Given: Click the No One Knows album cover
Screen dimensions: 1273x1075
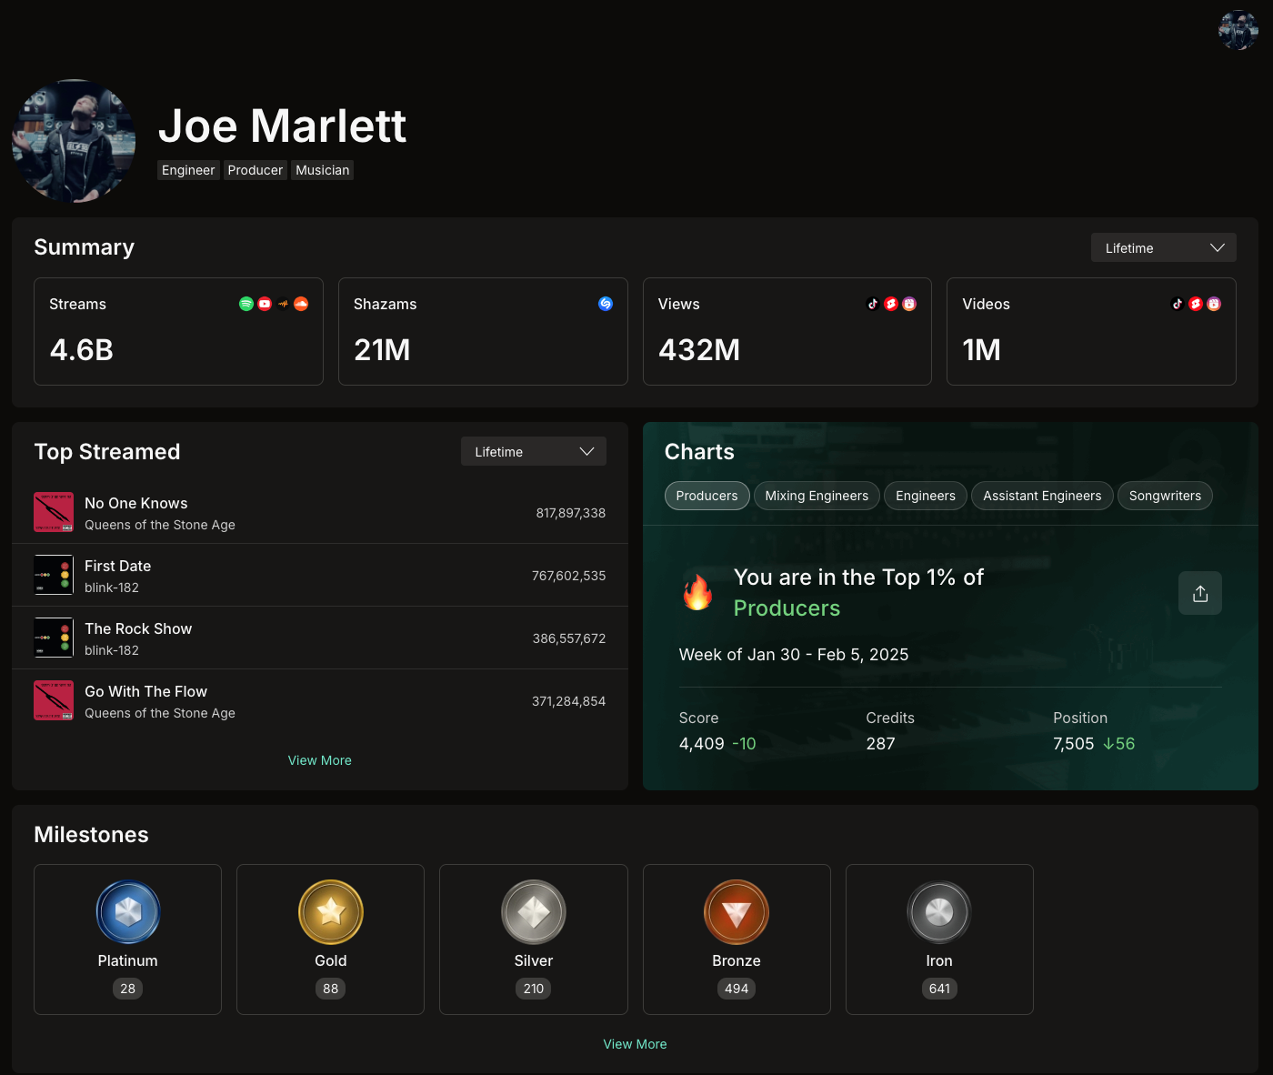Looking at the screenshot, I should pos(54,512).
